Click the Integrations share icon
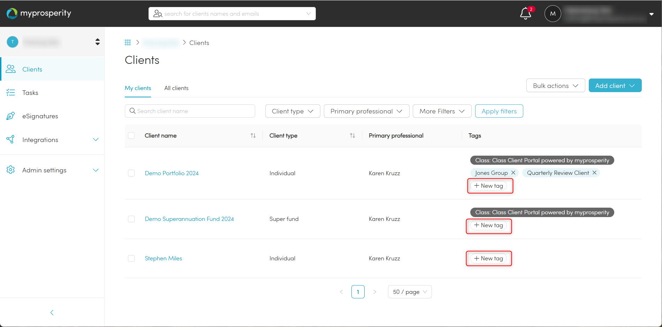The width and height of the screenshot is (662, 327). point(11,140)
